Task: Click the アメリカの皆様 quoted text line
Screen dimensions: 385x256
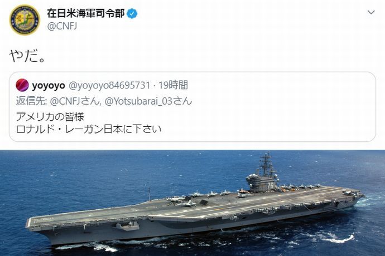Action: tap(50, 117)
